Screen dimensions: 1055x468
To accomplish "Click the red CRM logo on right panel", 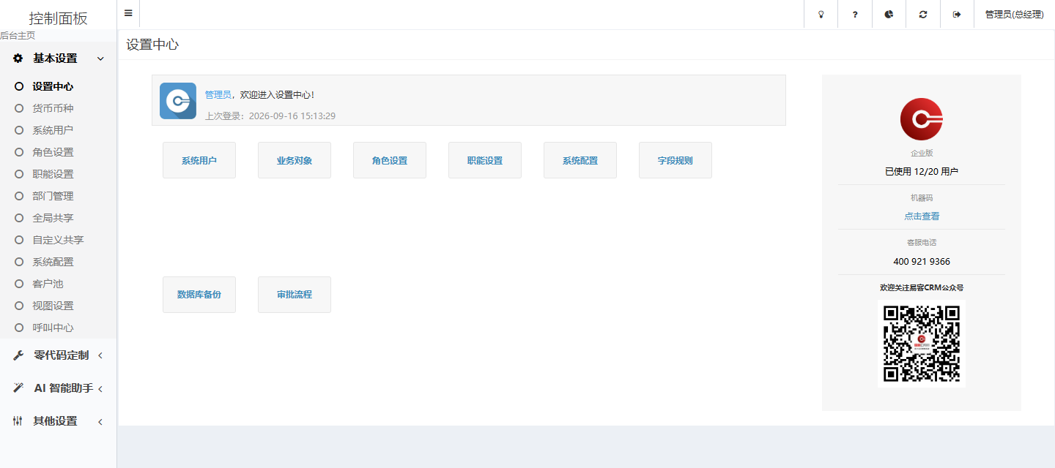I will pyautogui.click(x=921, y=119).
